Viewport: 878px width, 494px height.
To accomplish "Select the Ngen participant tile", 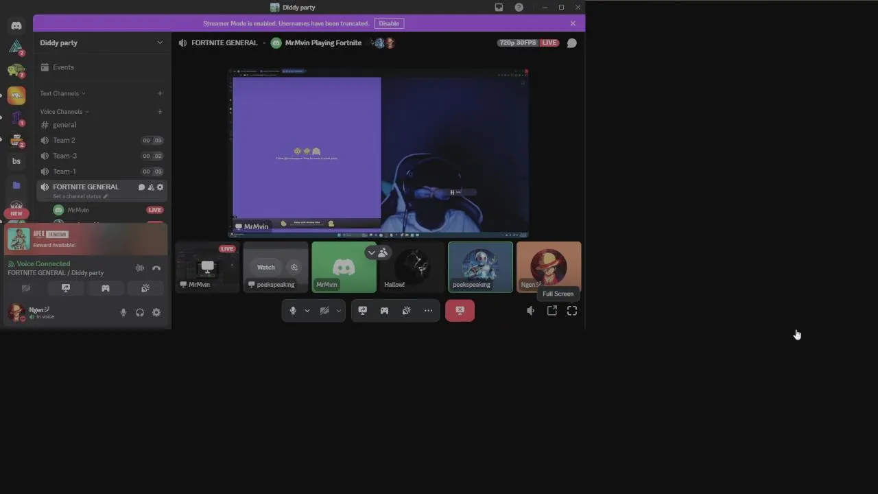I will click(549, 268).
